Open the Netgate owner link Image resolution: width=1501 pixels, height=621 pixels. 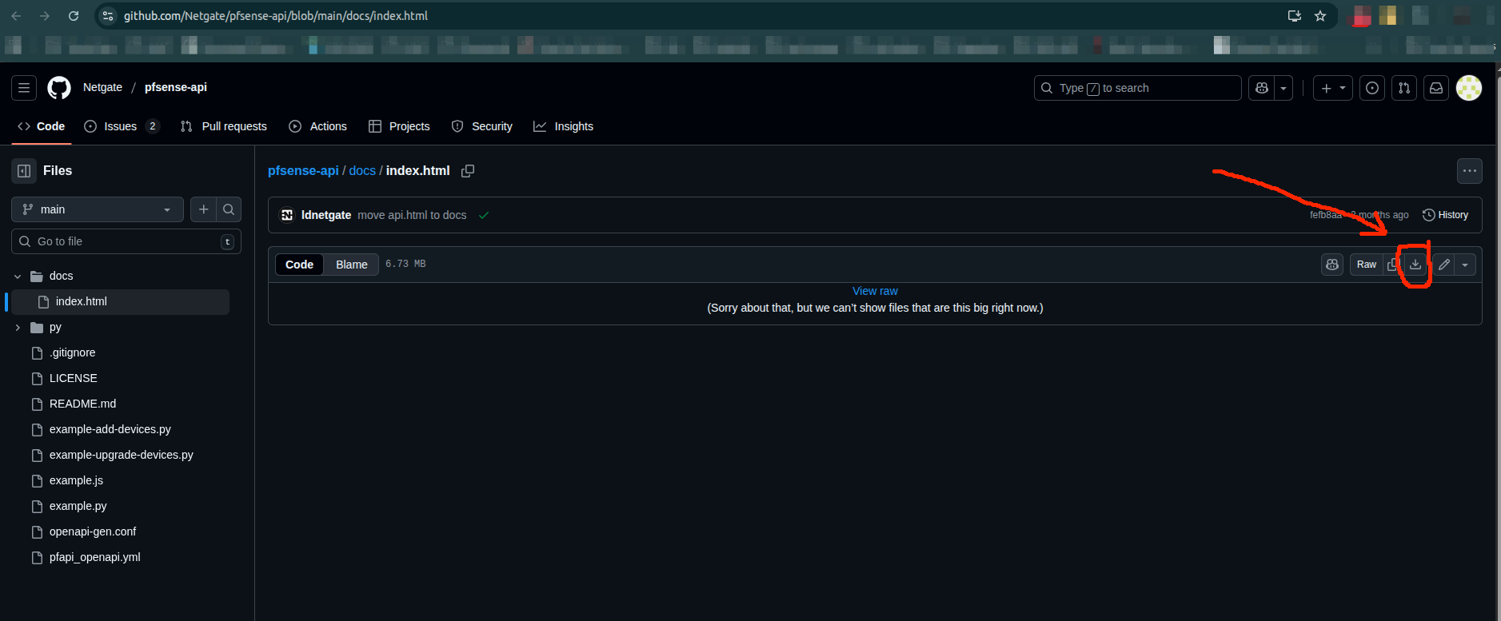[x=102, y=87]
